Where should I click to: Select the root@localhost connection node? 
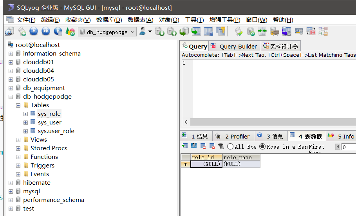[38, 45]
